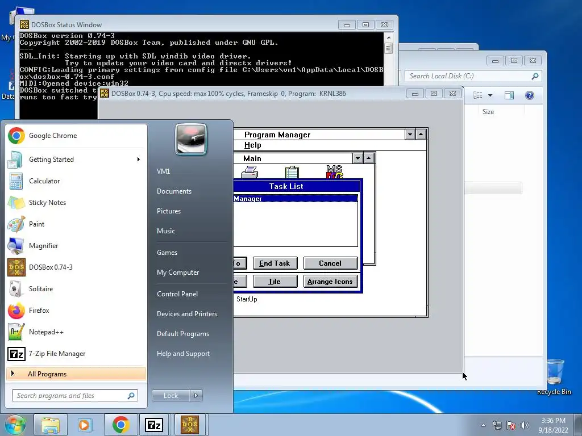Click the volume speaker tray icon

point(525,425)
